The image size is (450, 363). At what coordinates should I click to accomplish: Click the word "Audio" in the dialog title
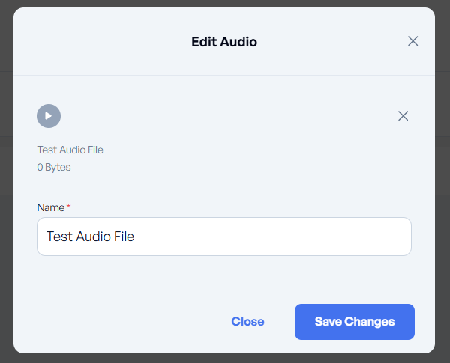[240, 42]
